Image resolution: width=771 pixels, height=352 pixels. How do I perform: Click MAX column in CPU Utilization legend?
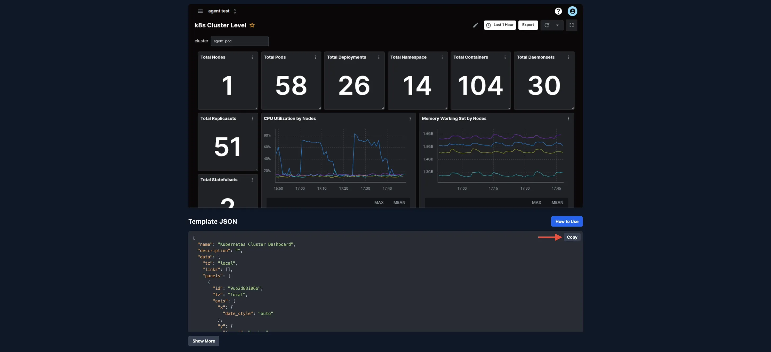[x=379, y=203]
